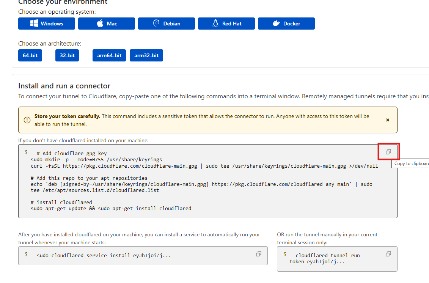Dismiss the 'Store your token carefully' notice

tap(388, 120)
